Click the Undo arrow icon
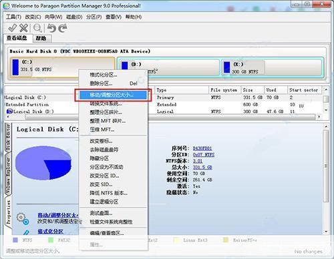The height and width of the screenshot is (259, 334). 51,28
